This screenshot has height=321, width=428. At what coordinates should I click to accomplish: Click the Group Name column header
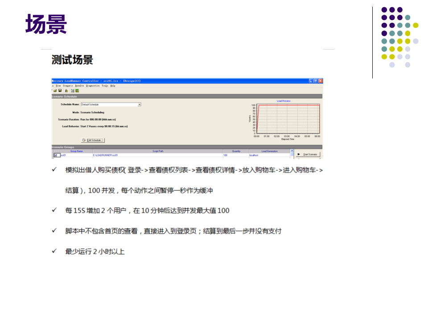coord(76,151)
